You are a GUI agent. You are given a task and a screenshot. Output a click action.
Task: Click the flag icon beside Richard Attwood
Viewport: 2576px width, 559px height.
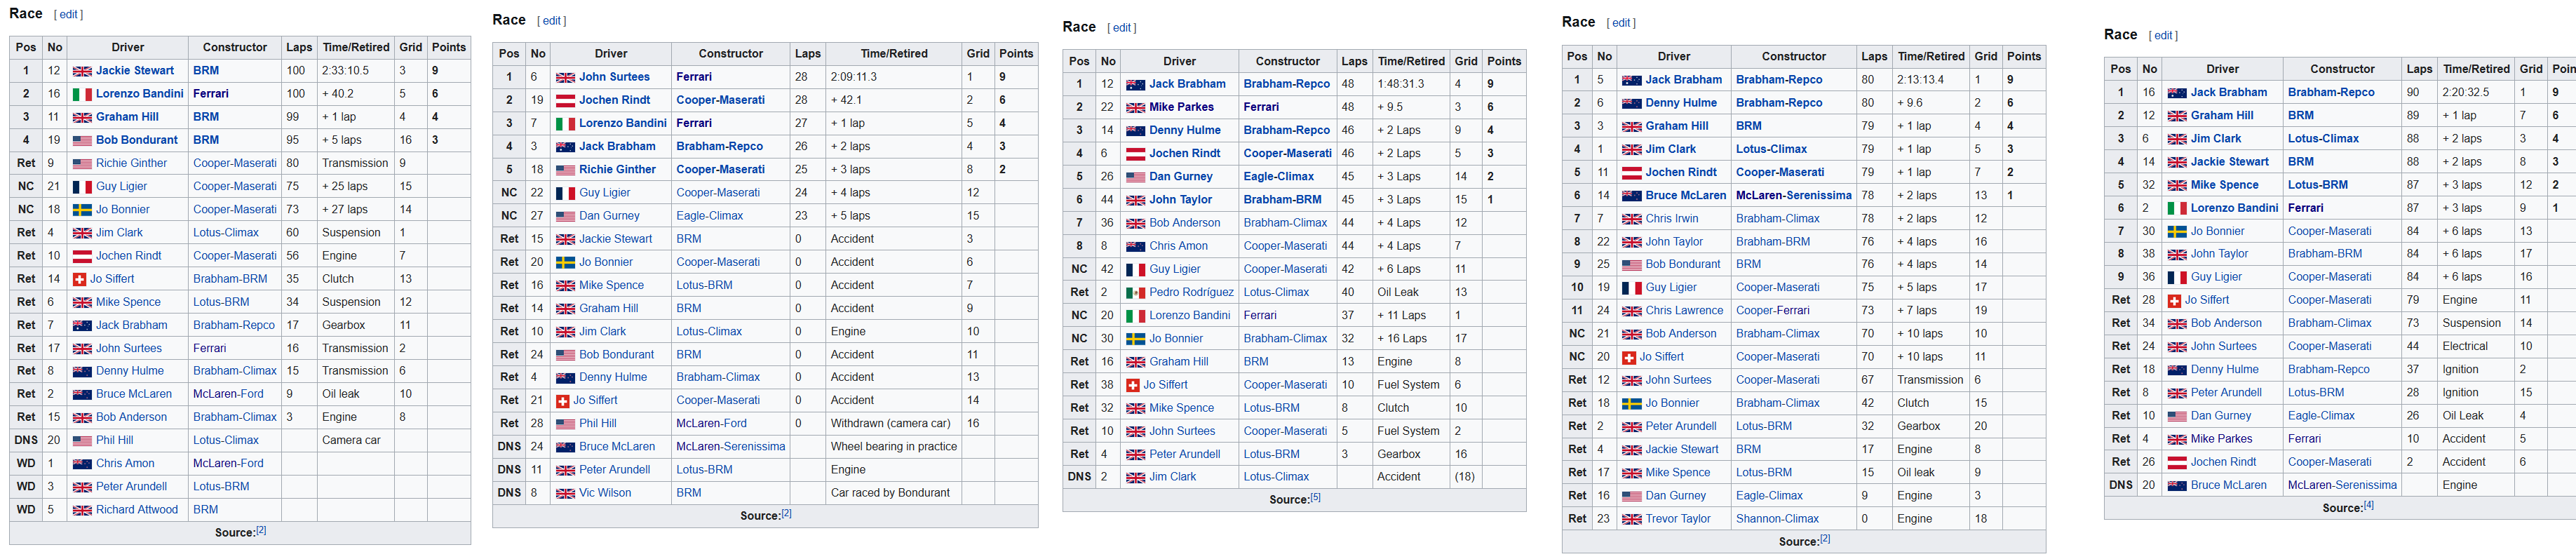click(x=82, y=510)
